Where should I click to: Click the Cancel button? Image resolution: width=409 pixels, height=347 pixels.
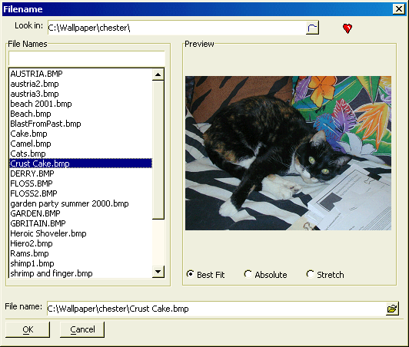[x=82, y=329]
